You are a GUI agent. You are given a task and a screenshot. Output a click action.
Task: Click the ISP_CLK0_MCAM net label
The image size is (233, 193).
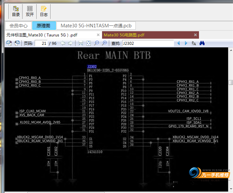[x=32, y=111]
